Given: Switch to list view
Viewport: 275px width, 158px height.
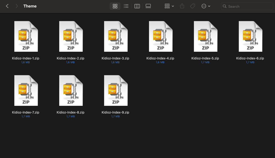Looking at the screenshot, I should pyautogui.click(x=126, y=6).
